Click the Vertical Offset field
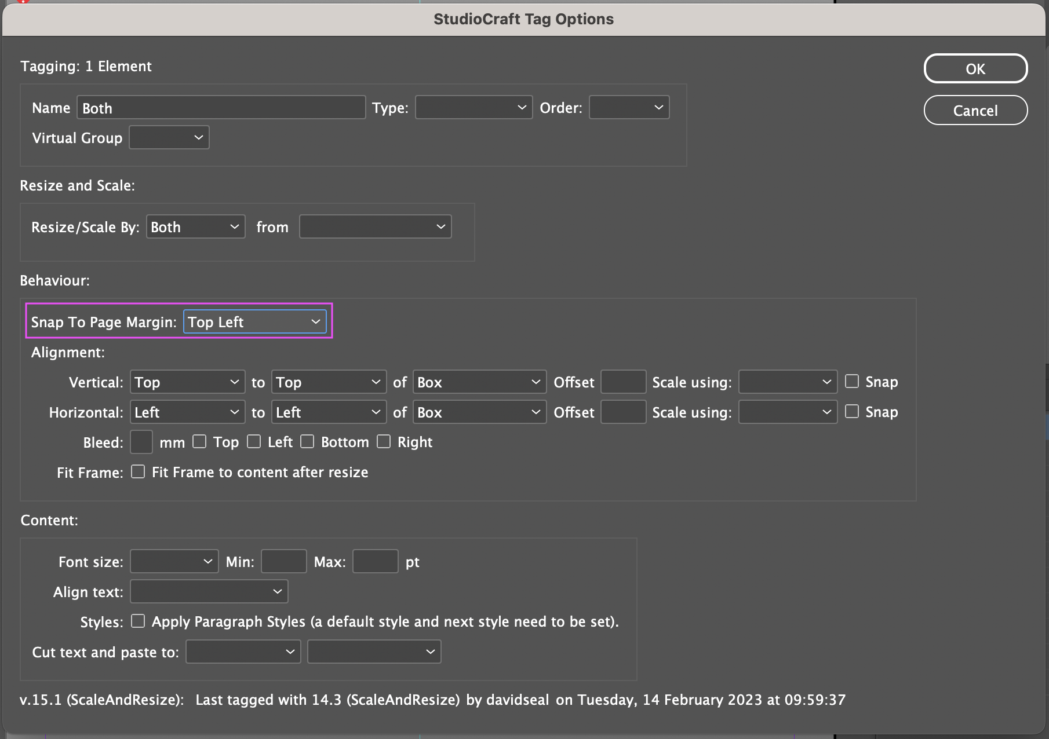Viewport: 1049px width, 739px height. pyautogui.click(x=623, y=382)
